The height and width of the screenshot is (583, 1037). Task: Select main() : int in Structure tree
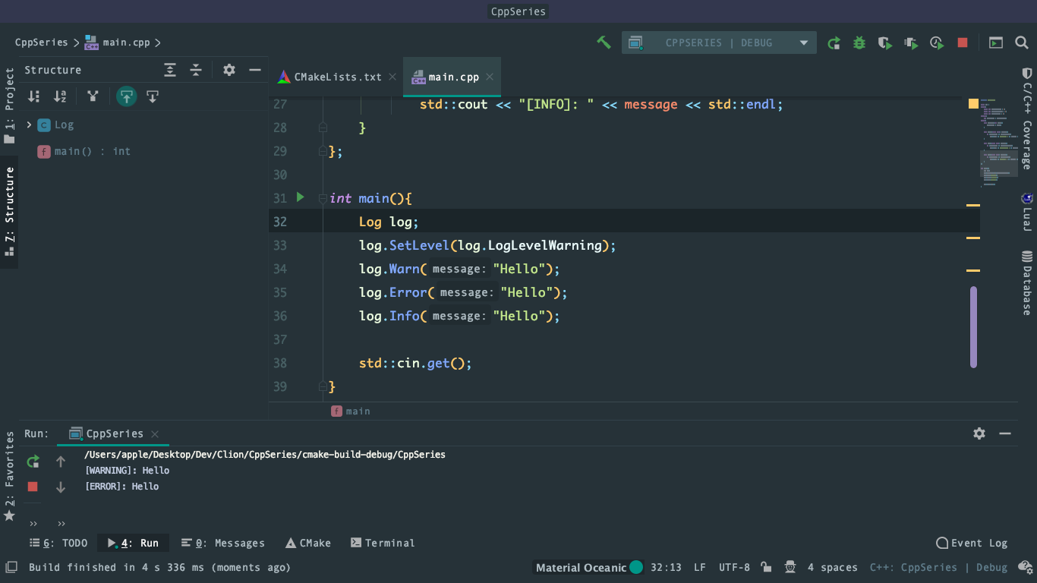84,151
